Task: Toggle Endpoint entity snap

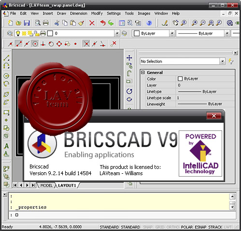Action: click(x=19, y=44)
